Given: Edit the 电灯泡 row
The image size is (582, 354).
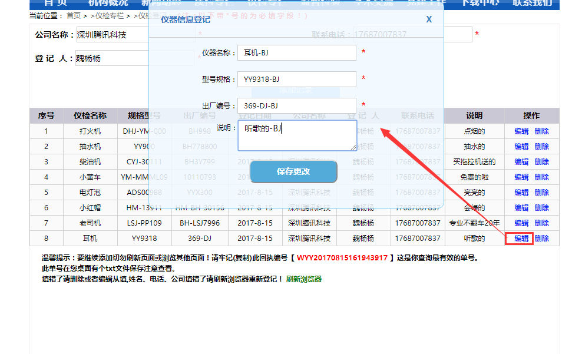Looking at the screenshot, I should 521,192.
